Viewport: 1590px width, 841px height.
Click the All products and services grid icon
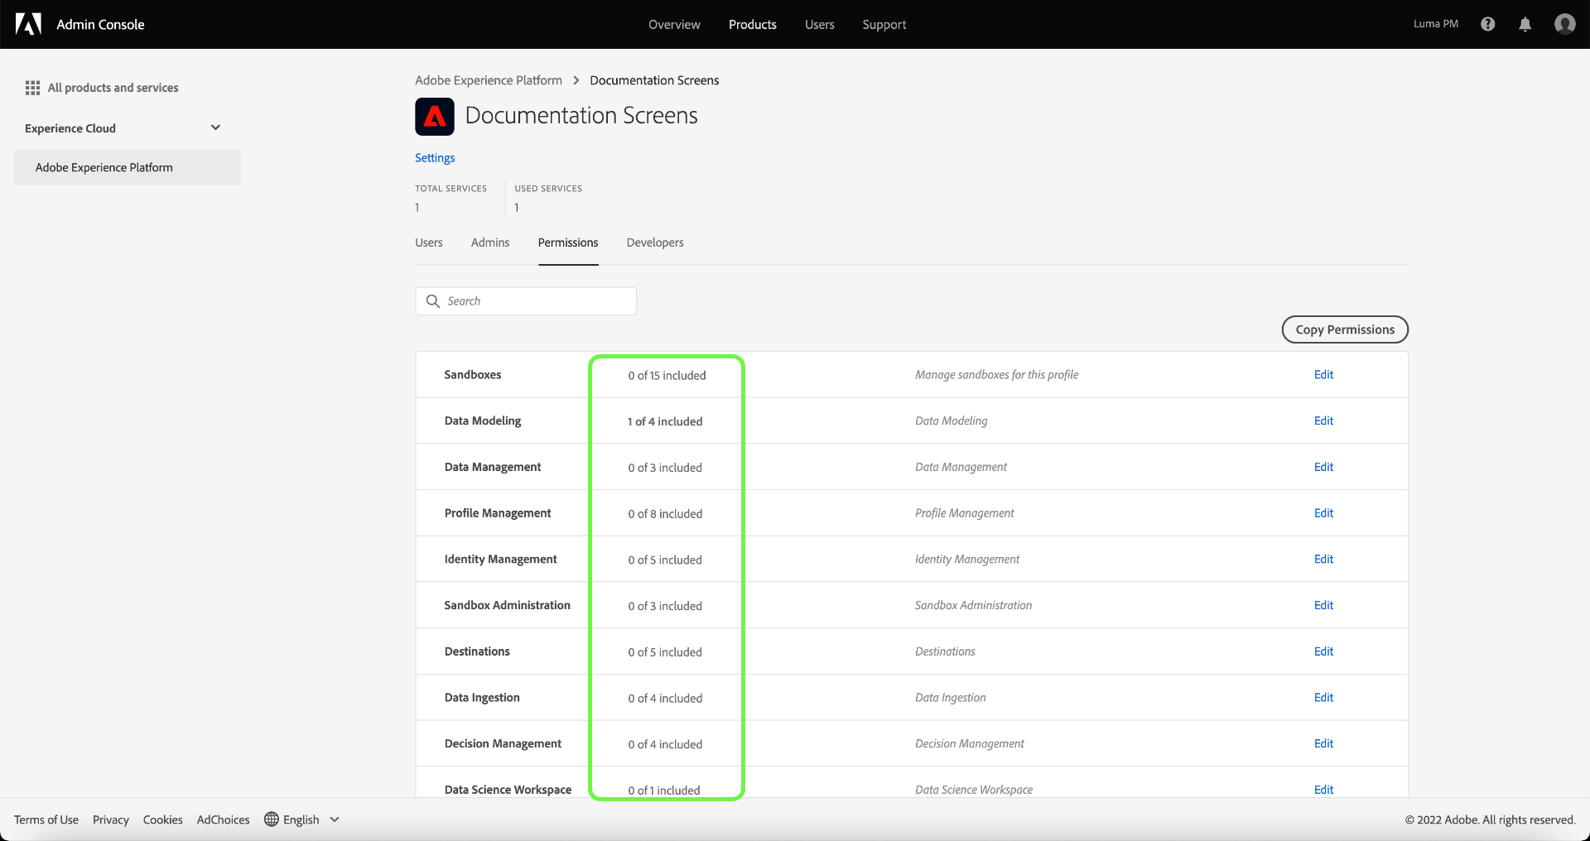tap(32, 88)
